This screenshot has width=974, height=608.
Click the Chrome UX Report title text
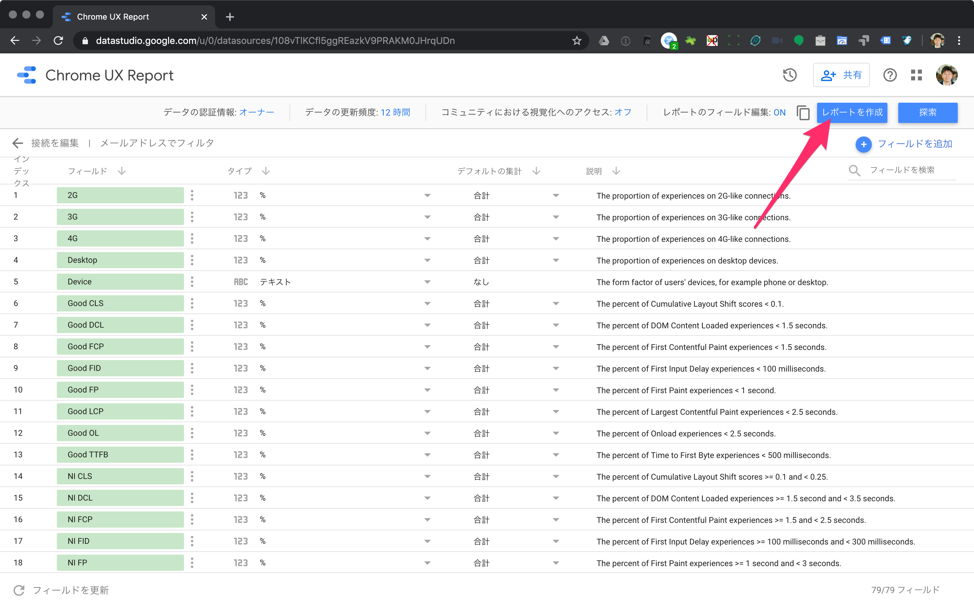pos(110,75)
